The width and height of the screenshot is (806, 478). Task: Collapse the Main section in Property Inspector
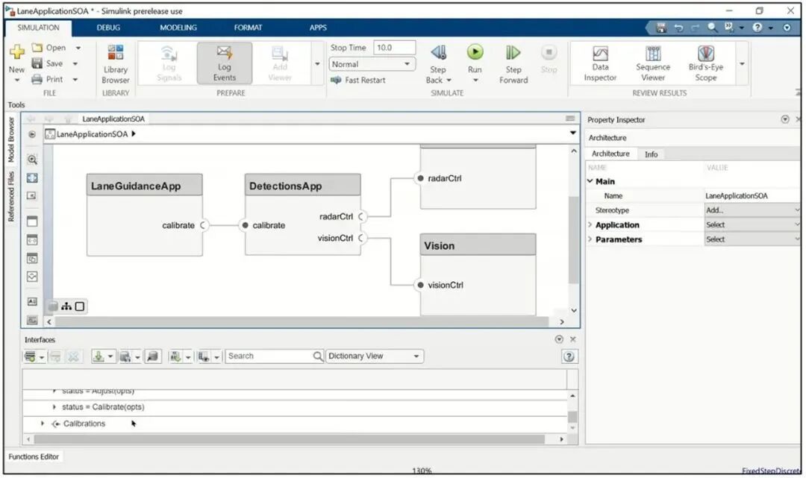coord(590,181)
